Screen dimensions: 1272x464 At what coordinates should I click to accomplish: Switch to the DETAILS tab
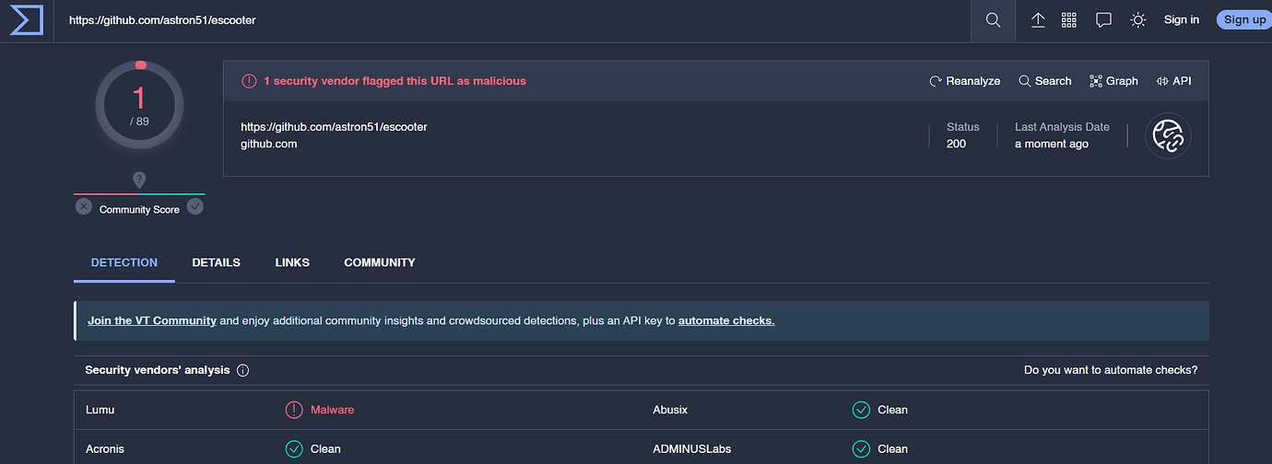point(216,262)
